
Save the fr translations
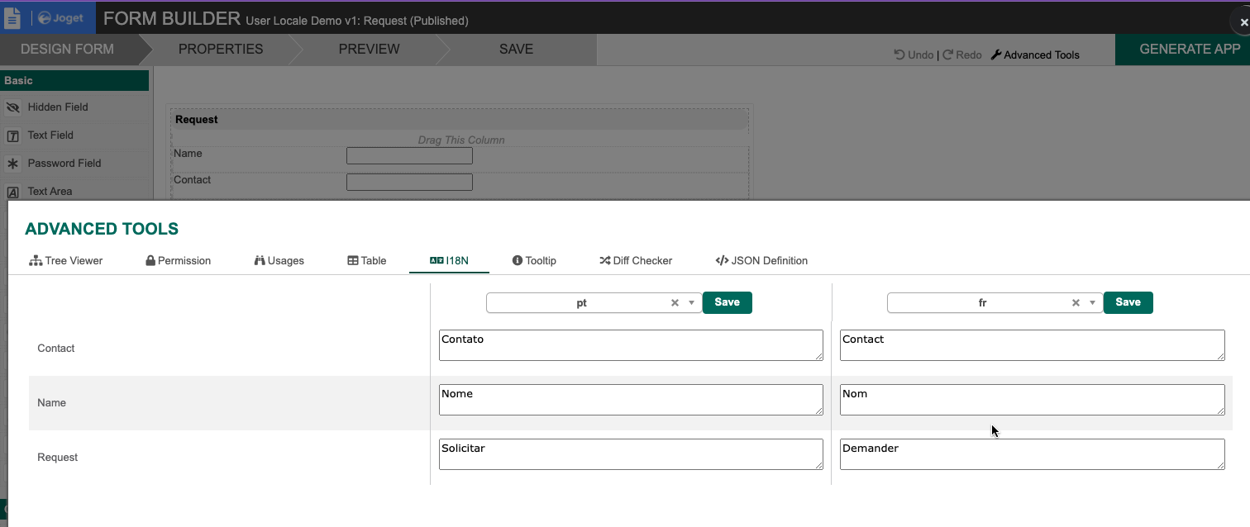(x=1128, y=302)
